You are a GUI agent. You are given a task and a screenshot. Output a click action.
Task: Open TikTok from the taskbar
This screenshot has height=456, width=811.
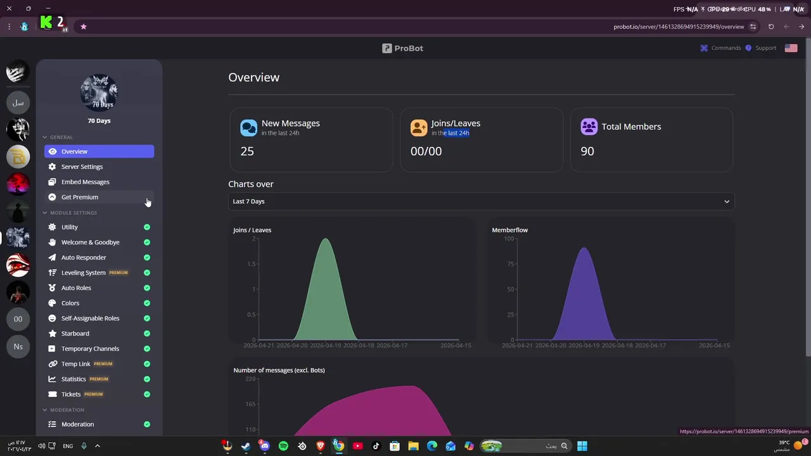point(376,446)
